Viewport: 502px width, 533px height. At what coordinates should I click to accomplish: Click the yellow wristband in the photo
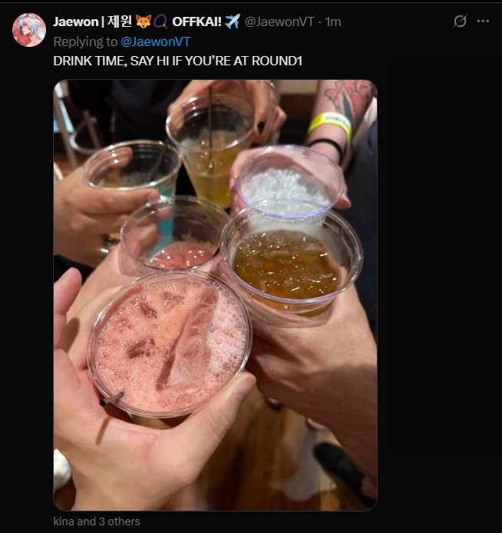329,125
